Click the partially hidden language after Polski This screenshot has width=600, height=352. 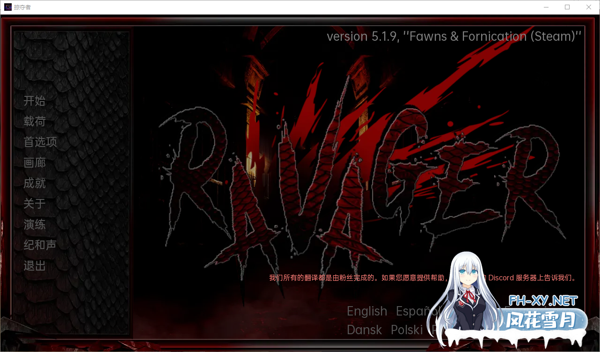click(x=434, y=330)
